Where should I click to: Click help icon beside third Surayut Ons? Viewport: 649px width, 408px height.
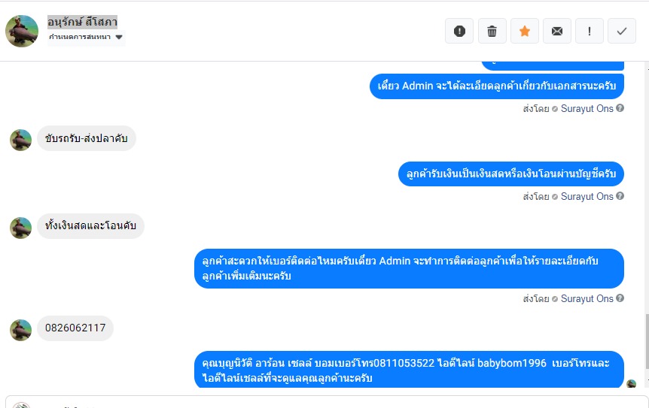point(620,298)
